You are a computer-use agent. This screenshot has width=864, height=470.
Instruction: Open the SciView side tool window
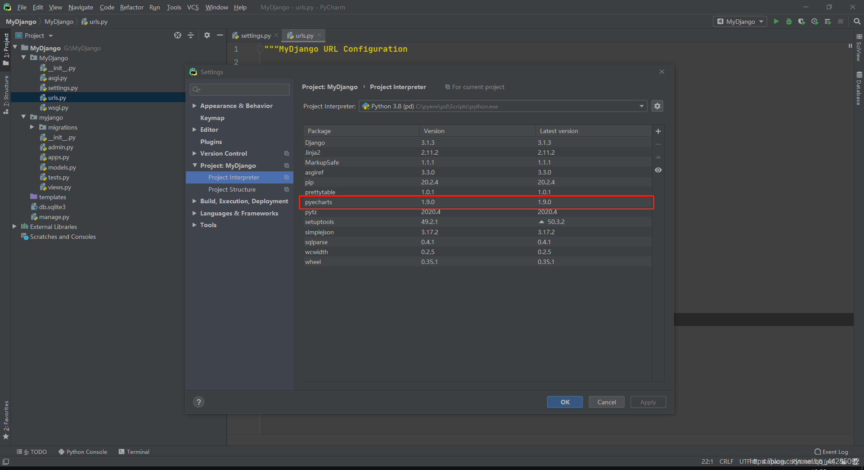pyautogui.click(x=859, y=48)
